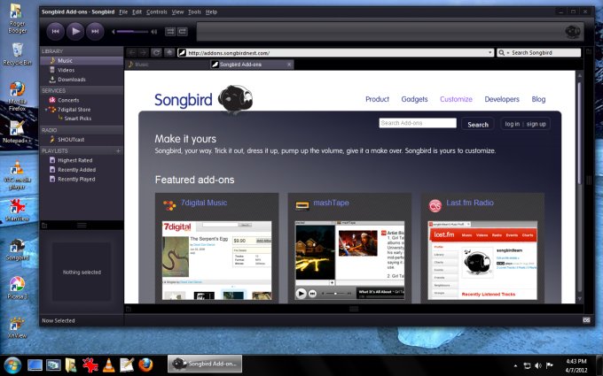Click the Last.fm Radio screenshot thumbnail
The height and width of the screenshot is (376, 603).
[x=482, y=260]
